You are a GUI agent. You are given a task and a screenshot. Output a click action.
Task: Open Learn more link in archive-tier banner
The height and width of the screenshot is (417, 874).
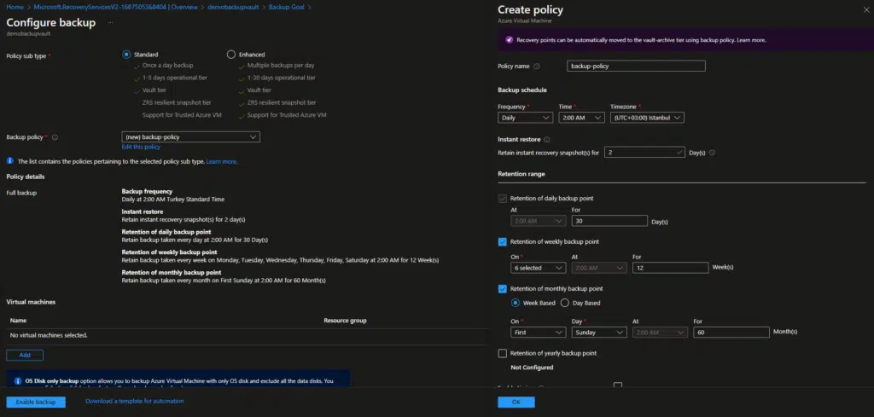pyautogui.click(x=751, y=40)
